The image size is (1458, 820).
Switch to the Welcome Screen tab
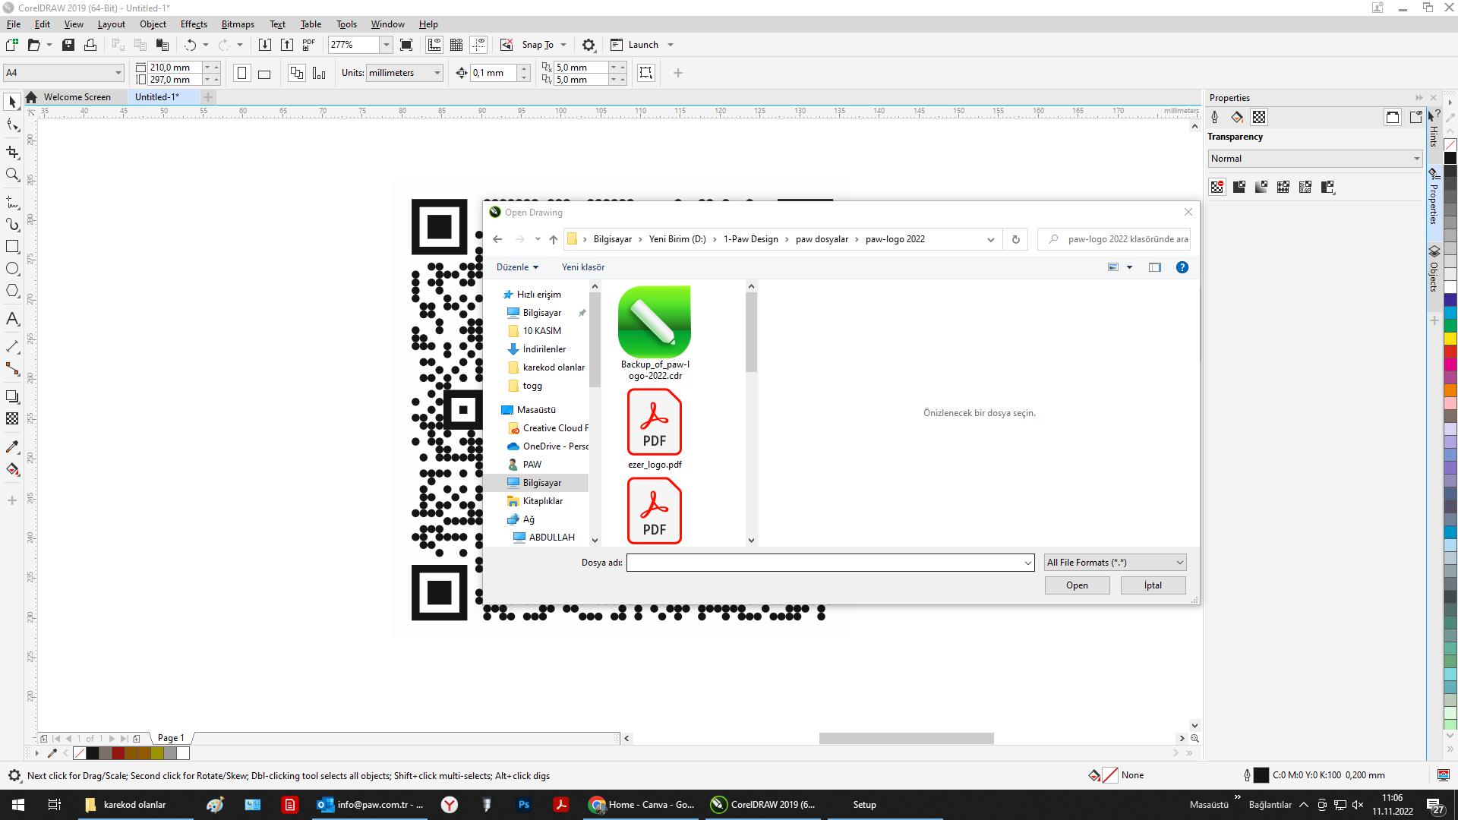[77, 97]
